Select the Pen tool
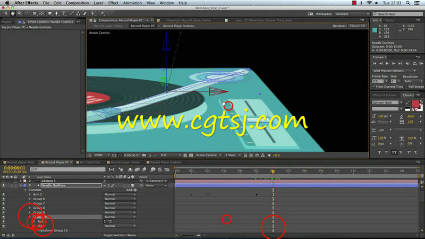The height and width of the screenshot is (239, 425). [57, 14]
